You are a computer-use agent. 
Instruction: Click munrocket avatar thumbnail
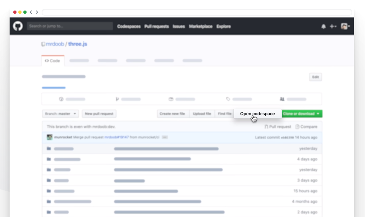49,137
